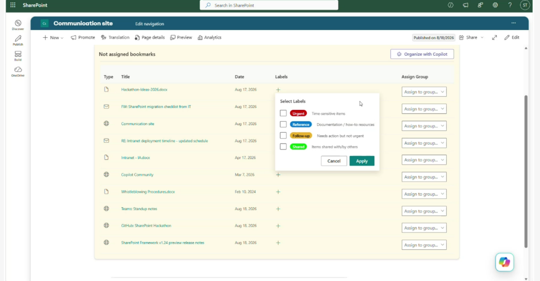Click the Copilot icon in top header
The width and height of the screenshot is (540, 281).
[450, 5]
